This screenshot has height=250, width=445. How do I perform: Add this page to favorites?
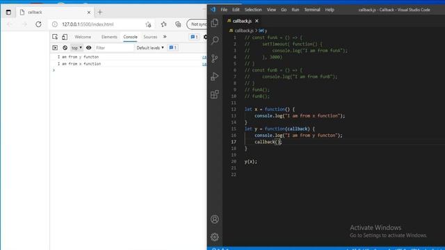click(x=148, y=24)
